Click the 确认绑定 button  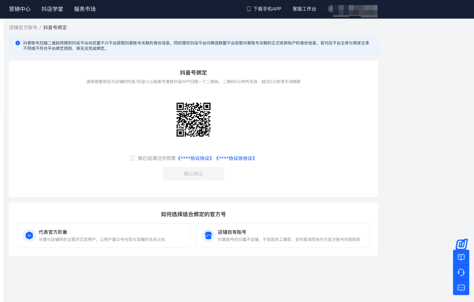click(193, 174)
